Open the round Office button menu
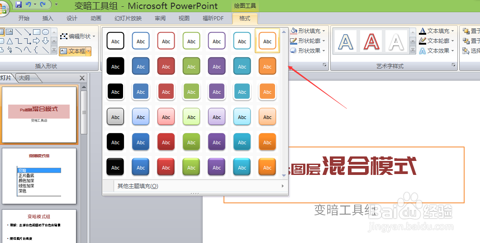The image size is (480, 243). click(4, 8)
